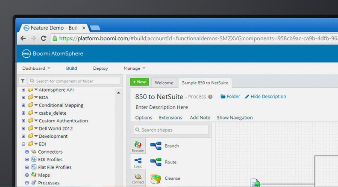This screenshot has height=187, width=338.
Task: Click the Maps tree icon
Action: [x=34, y=175]
